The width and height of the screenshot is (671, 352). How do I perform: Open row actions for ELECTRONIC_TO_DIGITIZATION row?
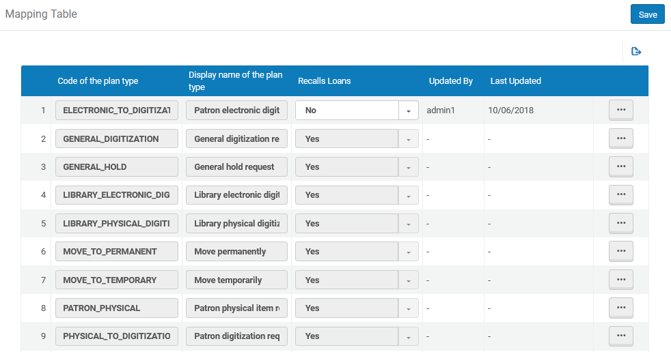click(x=620, y=110)
